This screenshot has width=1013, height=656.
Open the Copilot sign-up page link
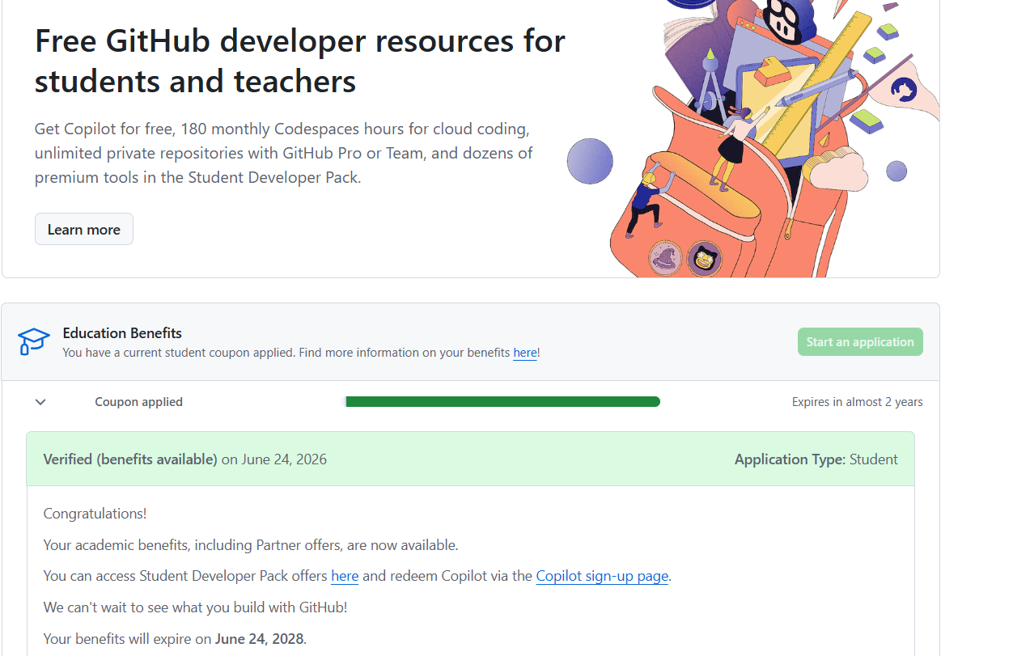pyautogui.click(x=602, y=576)
